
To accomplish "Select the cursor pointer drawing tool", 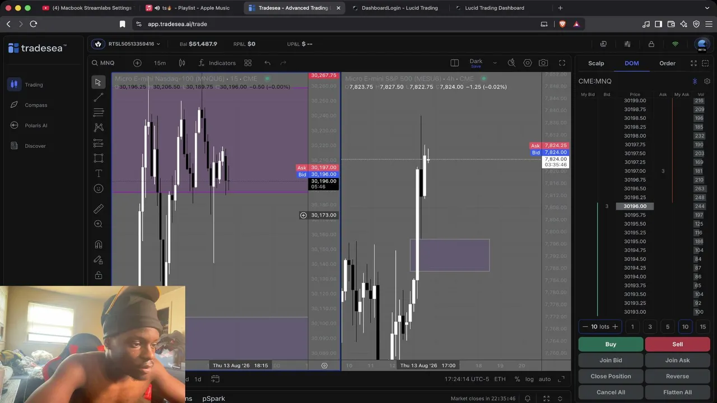I will tap(98, 82).
